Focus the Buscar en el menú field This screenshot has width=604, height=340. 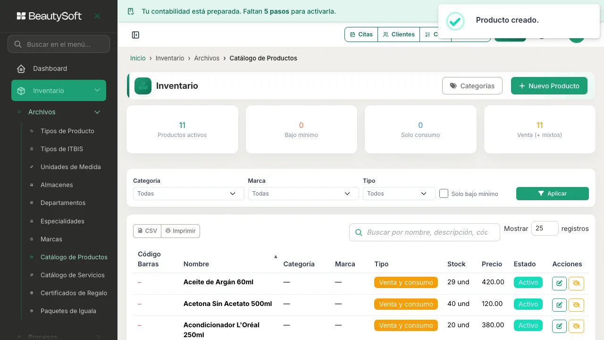(59, 44)
